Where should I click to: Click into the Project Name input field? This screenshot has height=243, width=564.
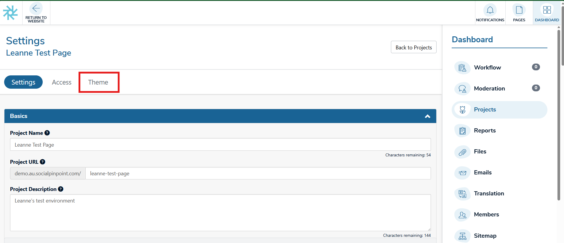(x=220, y=145)
